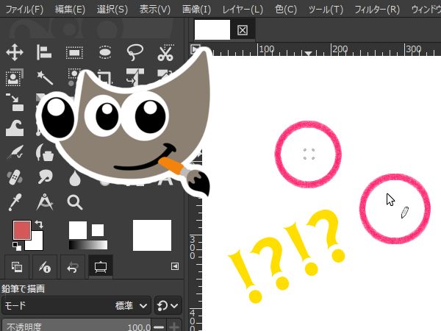Select the Heal bandage tool
441x331 pixels.
[x=15, y=177]
